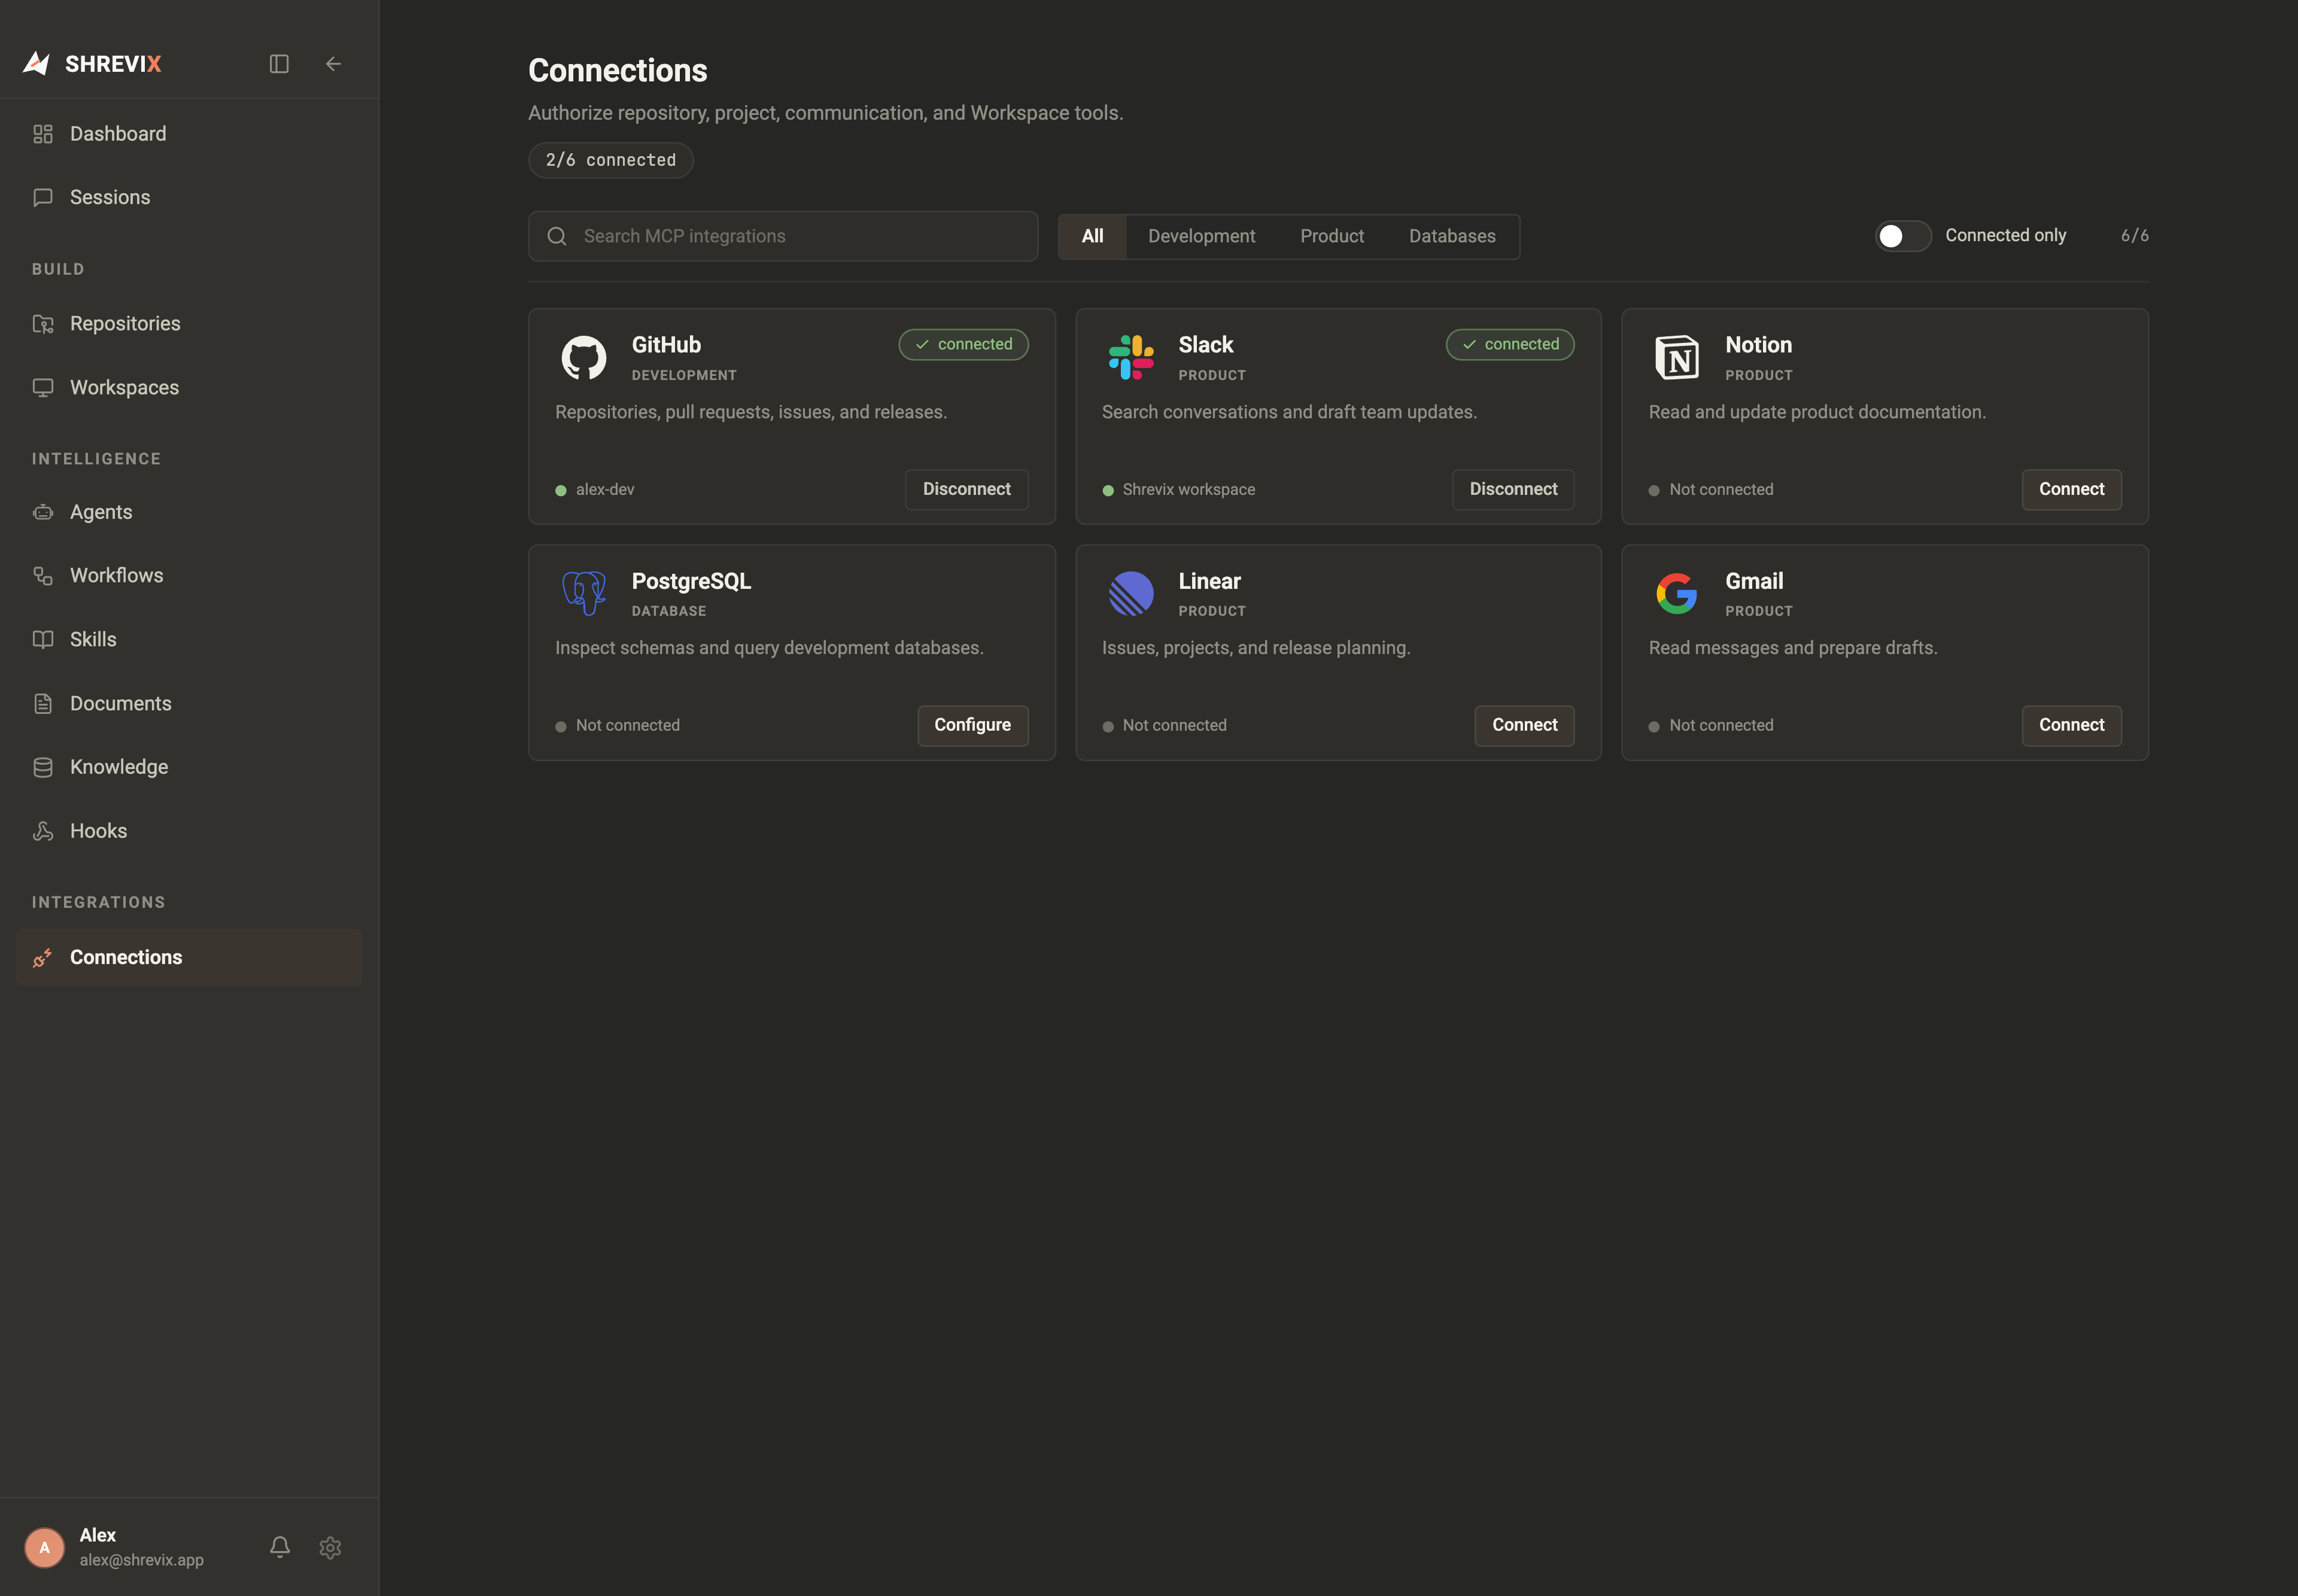
Task: Click the Notion logo icon
Action: click(1677, 358)
